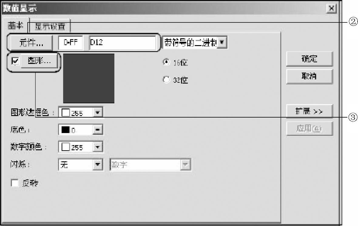Switch to the 基本 tab

pyautogui.click(x=15, y=25)
